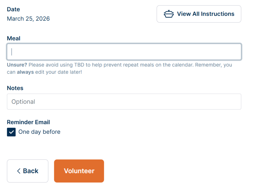Click the "One day before" checkbox label
The image size is (272, 189).
[39, 132]
